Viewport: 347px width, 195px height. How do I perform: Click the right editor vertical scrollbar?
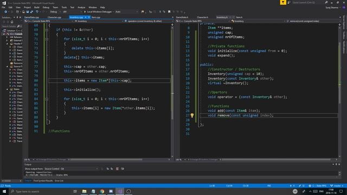pos(340,90)
